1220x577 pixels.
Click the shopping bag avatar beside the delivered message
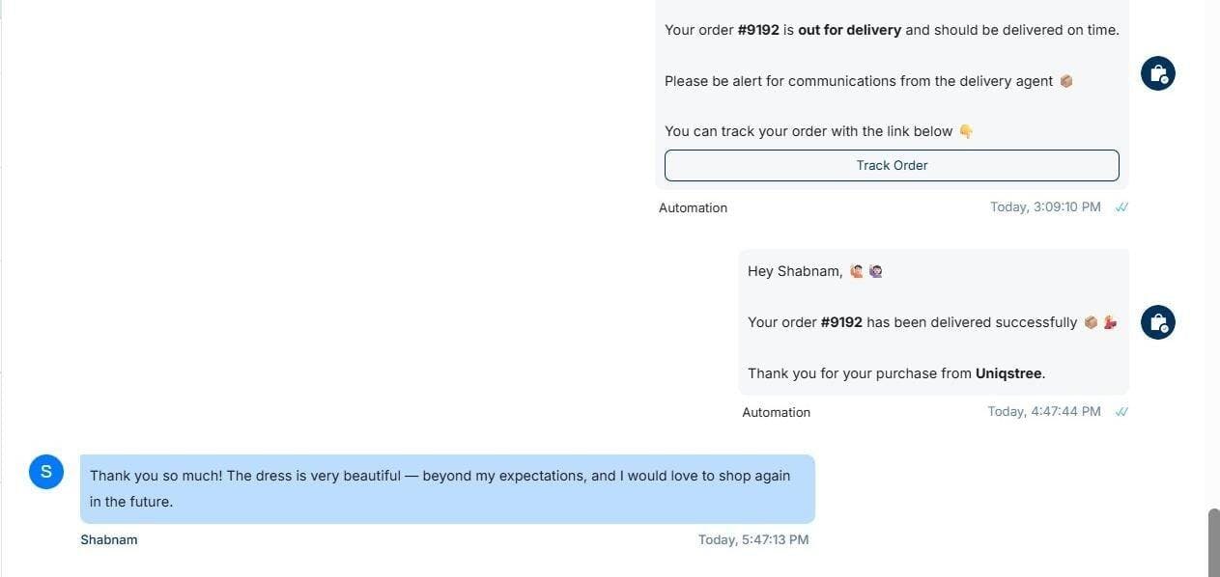(x=1157, y=322)
